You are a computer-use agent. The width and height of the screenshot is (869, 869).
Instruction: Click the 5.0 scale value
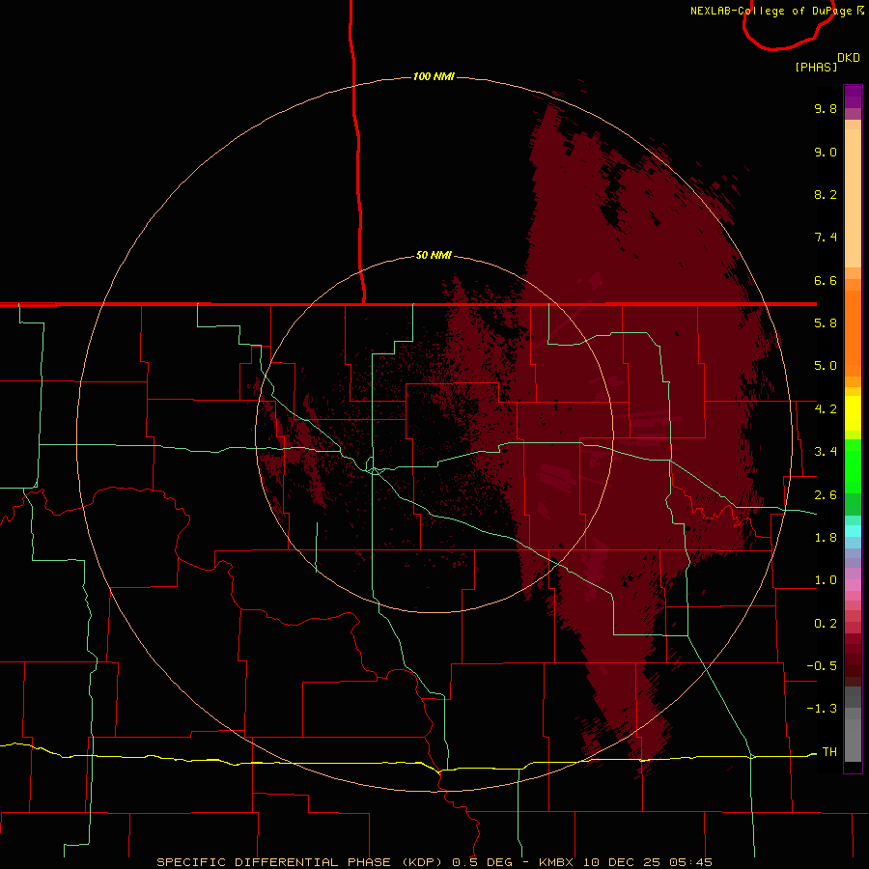pos(826,366)
